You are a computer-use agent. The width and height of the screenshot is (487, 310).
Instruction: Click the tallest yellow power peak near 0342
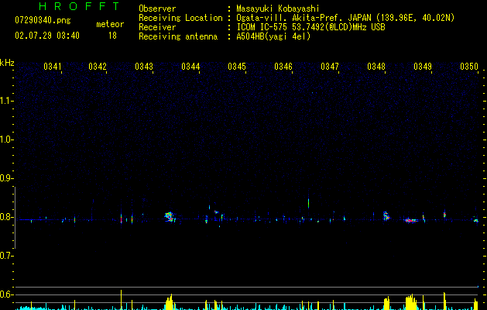click(x=121, y=299)
